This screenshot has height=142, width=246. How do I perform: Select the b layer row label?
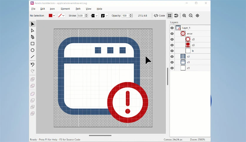pos(193,51)
